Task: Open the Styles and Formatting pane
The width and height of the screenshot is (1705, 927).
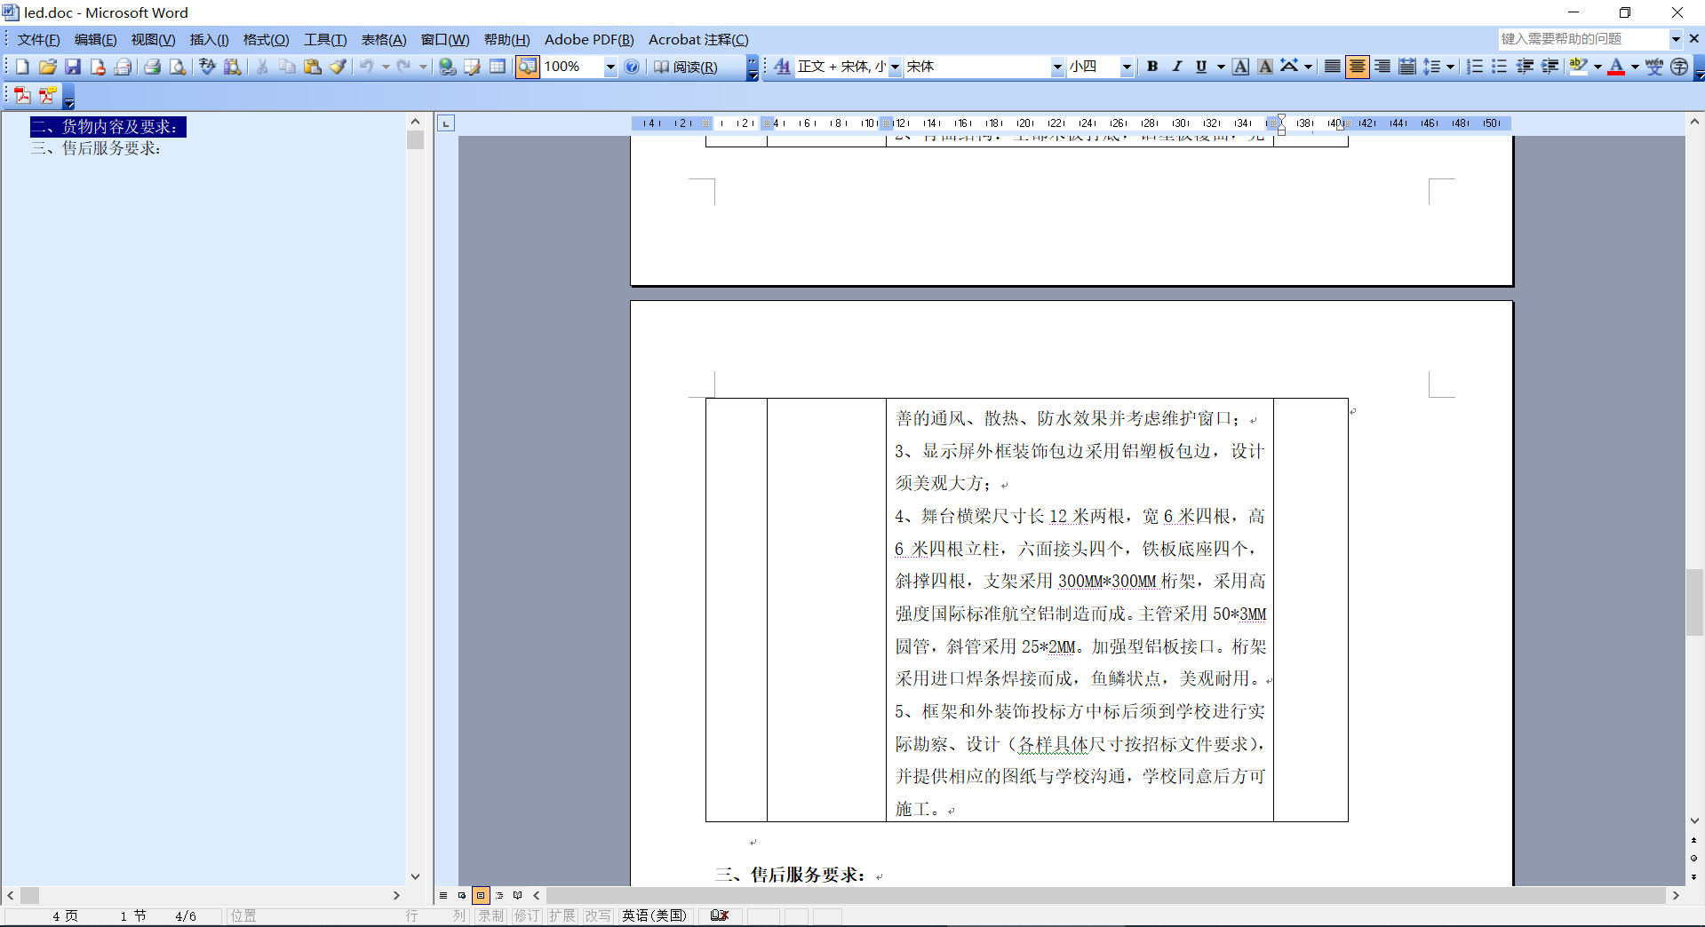Action: 782,67
